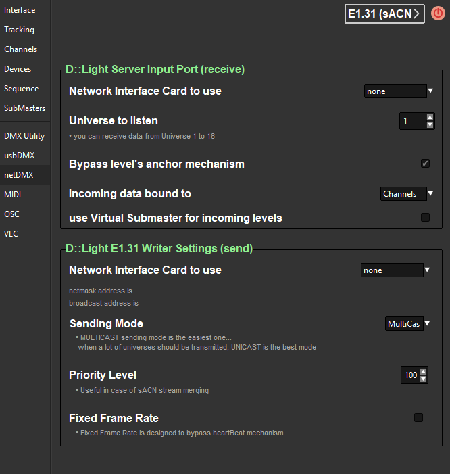The image size is (450, 474).
Task: Switch to the usbDMX section
Action: (19, 156)
